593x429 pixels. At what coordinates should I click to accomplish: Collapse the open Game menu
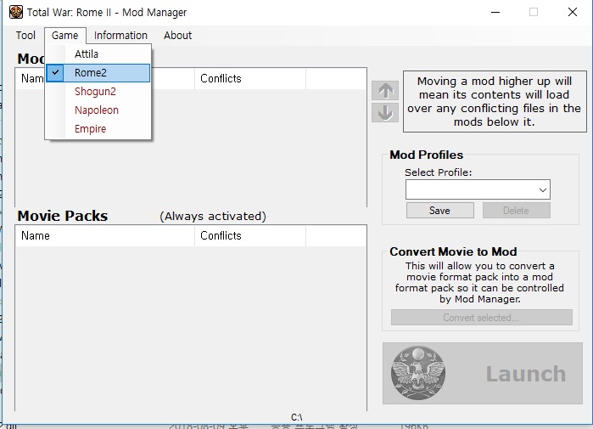(x=64, y=36)
